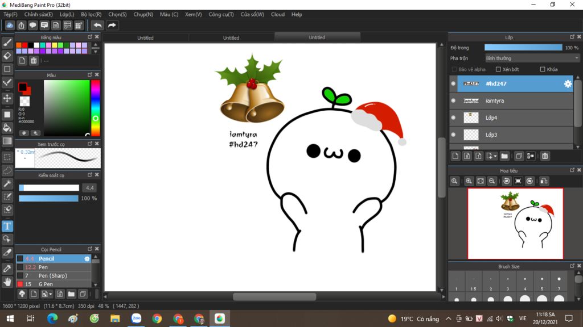
Task: Open the Lớp(L) menu
Action: coord(67,14)
